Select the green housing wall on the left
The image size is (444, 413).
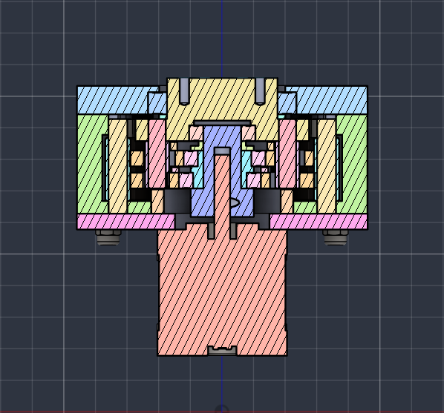pos(91,164)
